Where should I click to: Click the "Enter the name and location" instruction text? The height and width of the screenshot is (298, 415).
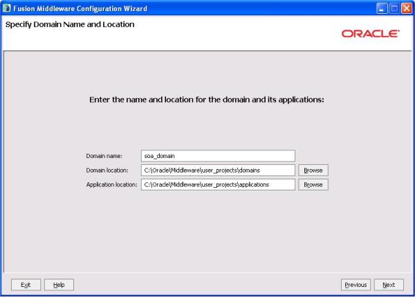[x=207, y=99]
